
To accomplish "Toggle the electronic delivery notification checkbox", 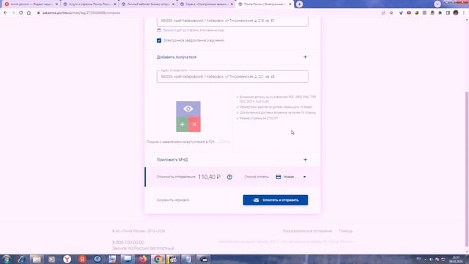I will click(x=159, y=40).
